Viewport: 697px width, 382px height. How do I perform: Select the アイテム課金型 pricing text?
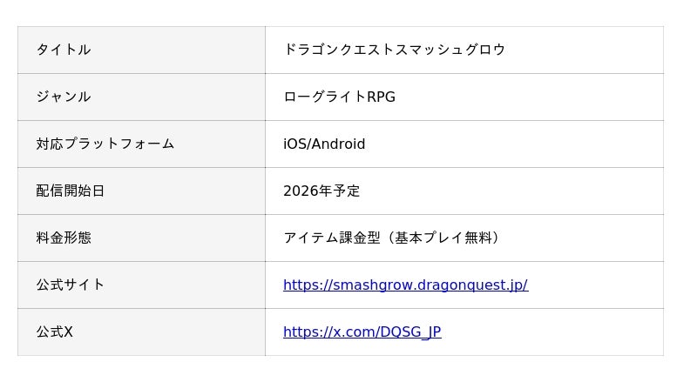pos(332,238)
